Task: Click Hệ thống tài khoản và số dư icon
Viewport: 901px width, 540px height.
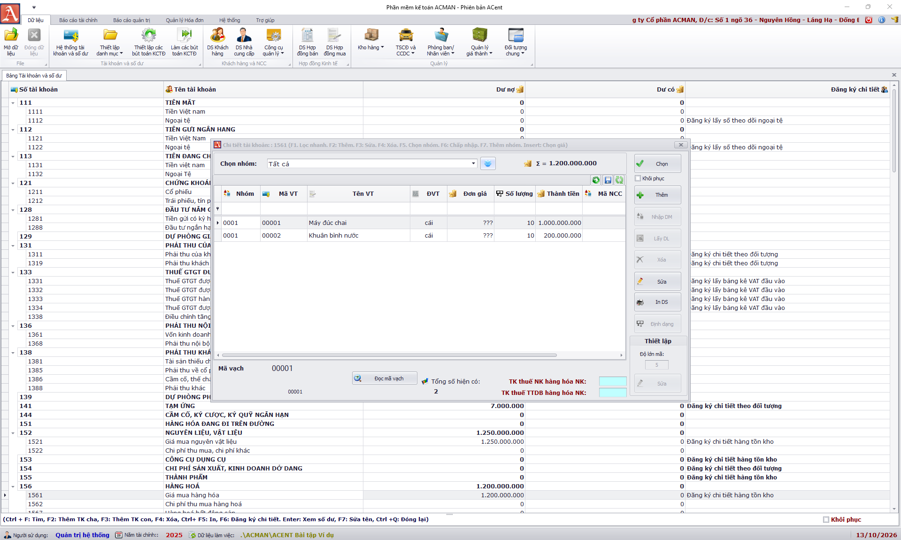Action: 70,41
